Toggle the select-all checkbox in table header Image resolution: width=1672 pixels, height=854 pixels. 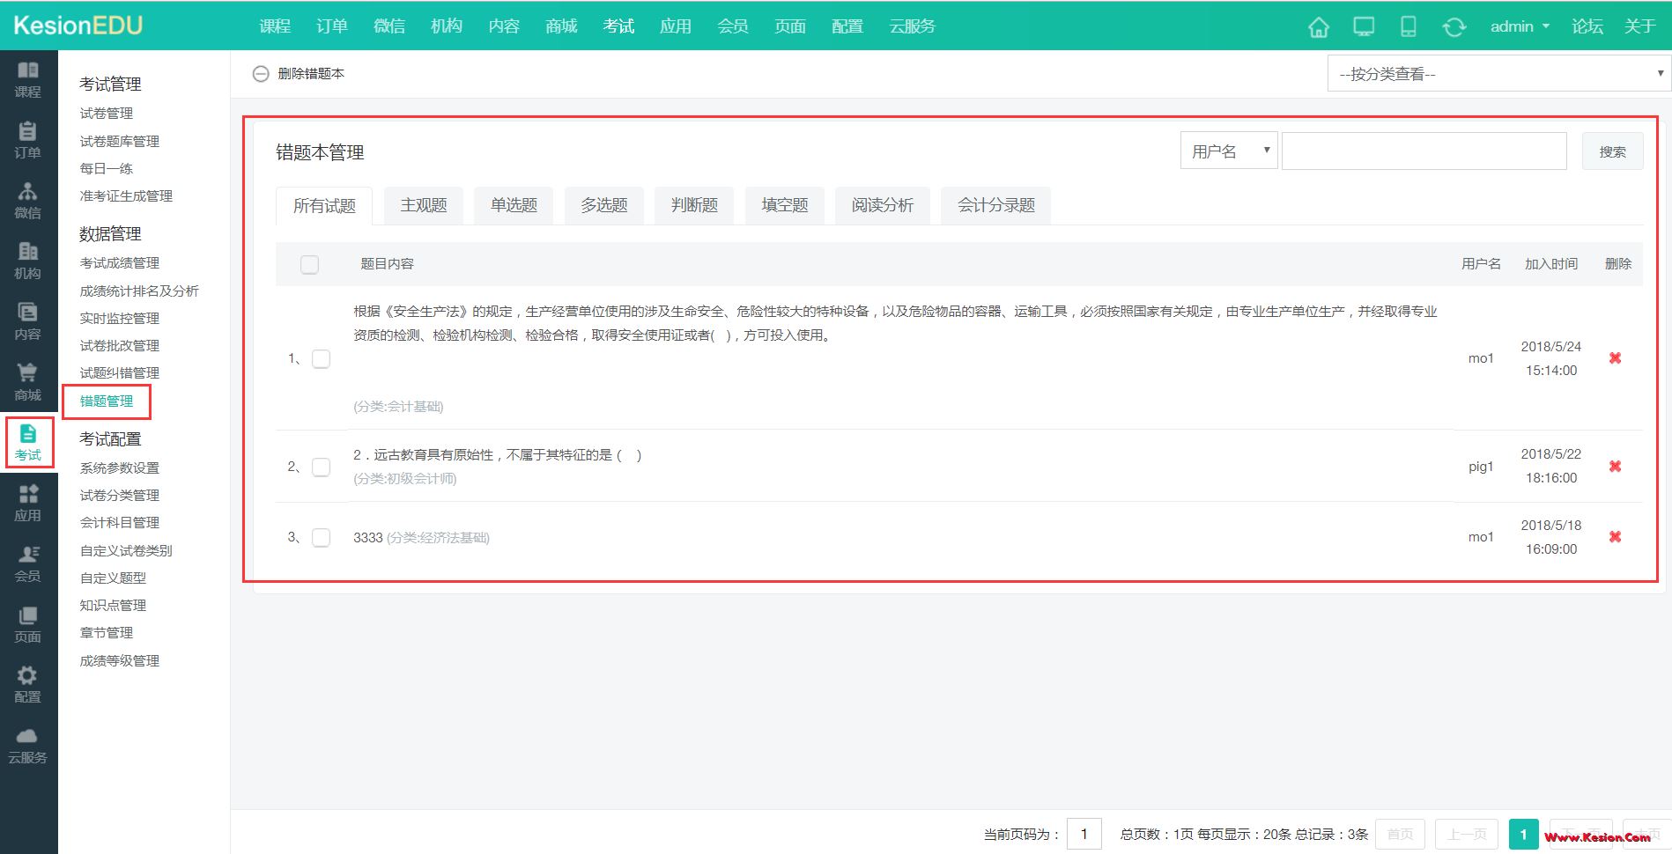309,264
